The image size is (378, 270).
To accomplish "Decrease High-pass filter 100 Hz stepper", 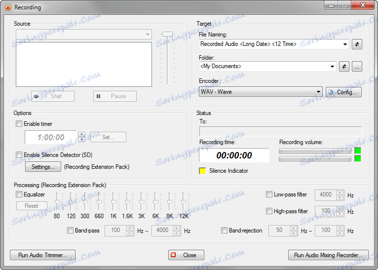I will click(340, 214).
